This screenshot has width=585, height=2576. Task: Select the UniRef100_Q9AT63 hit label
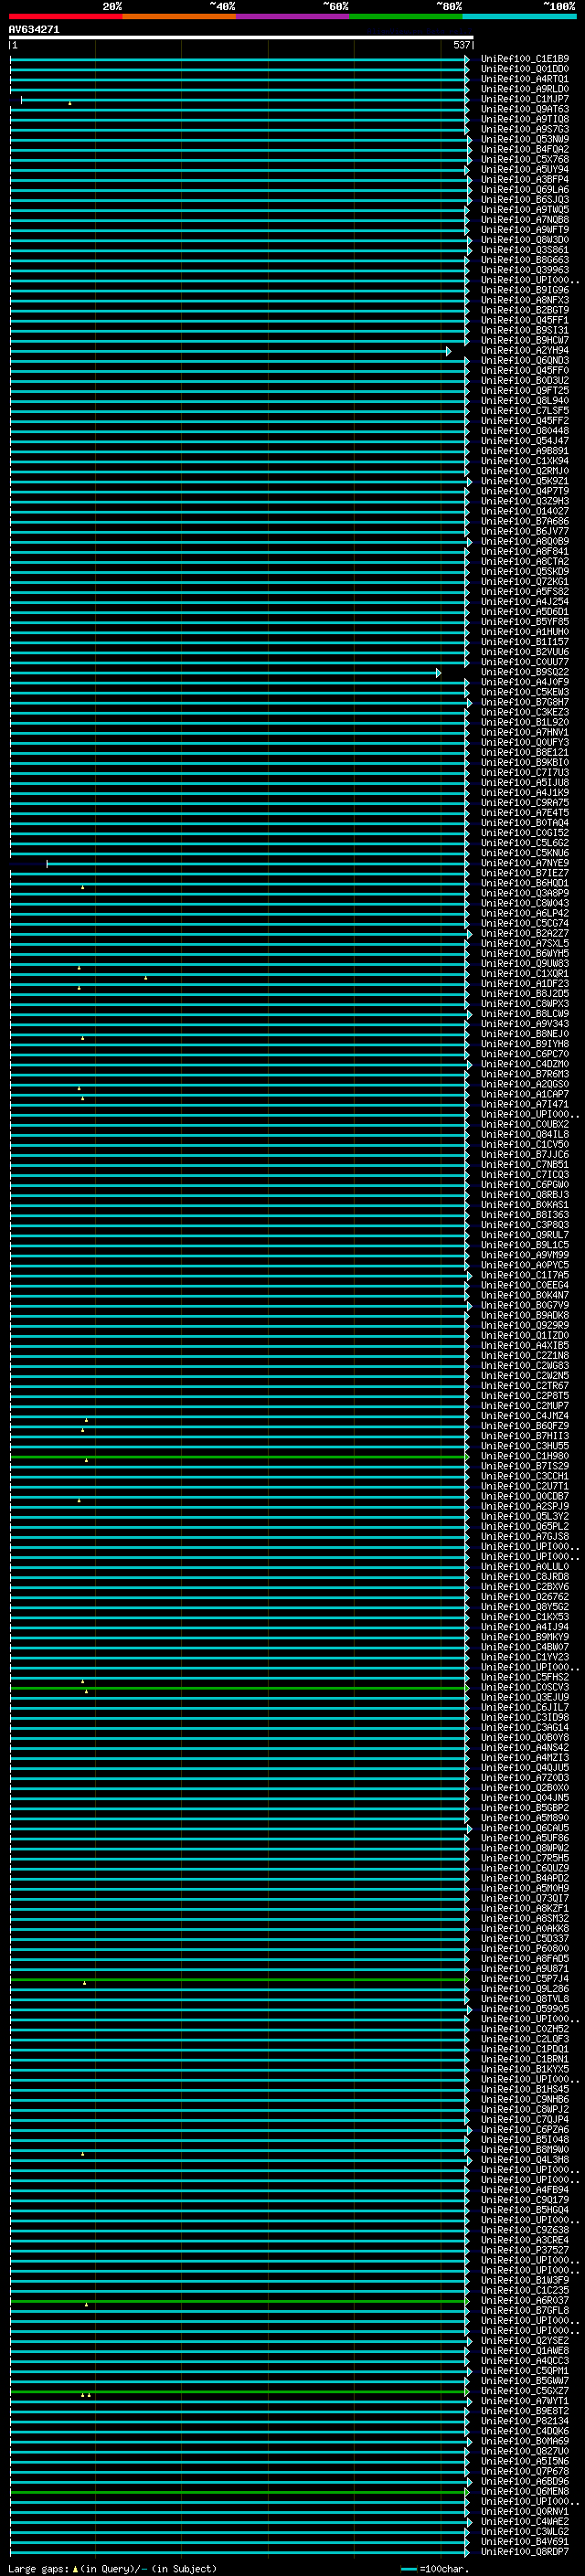(x=524, y=109)
